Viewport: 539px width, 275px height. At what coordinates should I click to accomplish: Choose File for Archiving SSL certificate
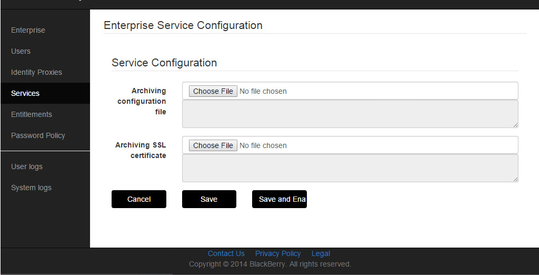tap(213, 145)
